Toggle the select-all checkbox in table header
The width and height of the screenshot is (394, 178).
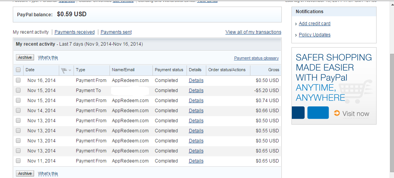coord(18,70)
